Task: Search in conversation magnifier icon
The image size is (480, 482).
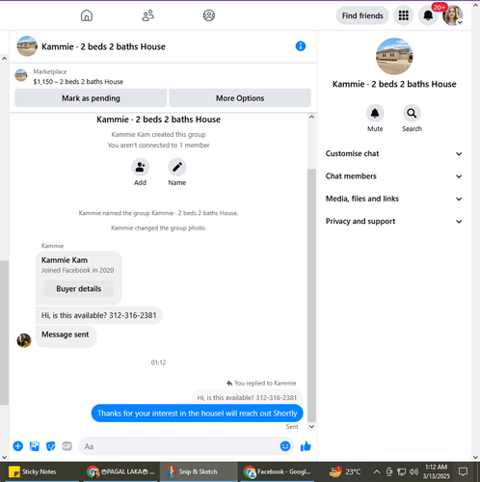Action: tap(412, 113)
